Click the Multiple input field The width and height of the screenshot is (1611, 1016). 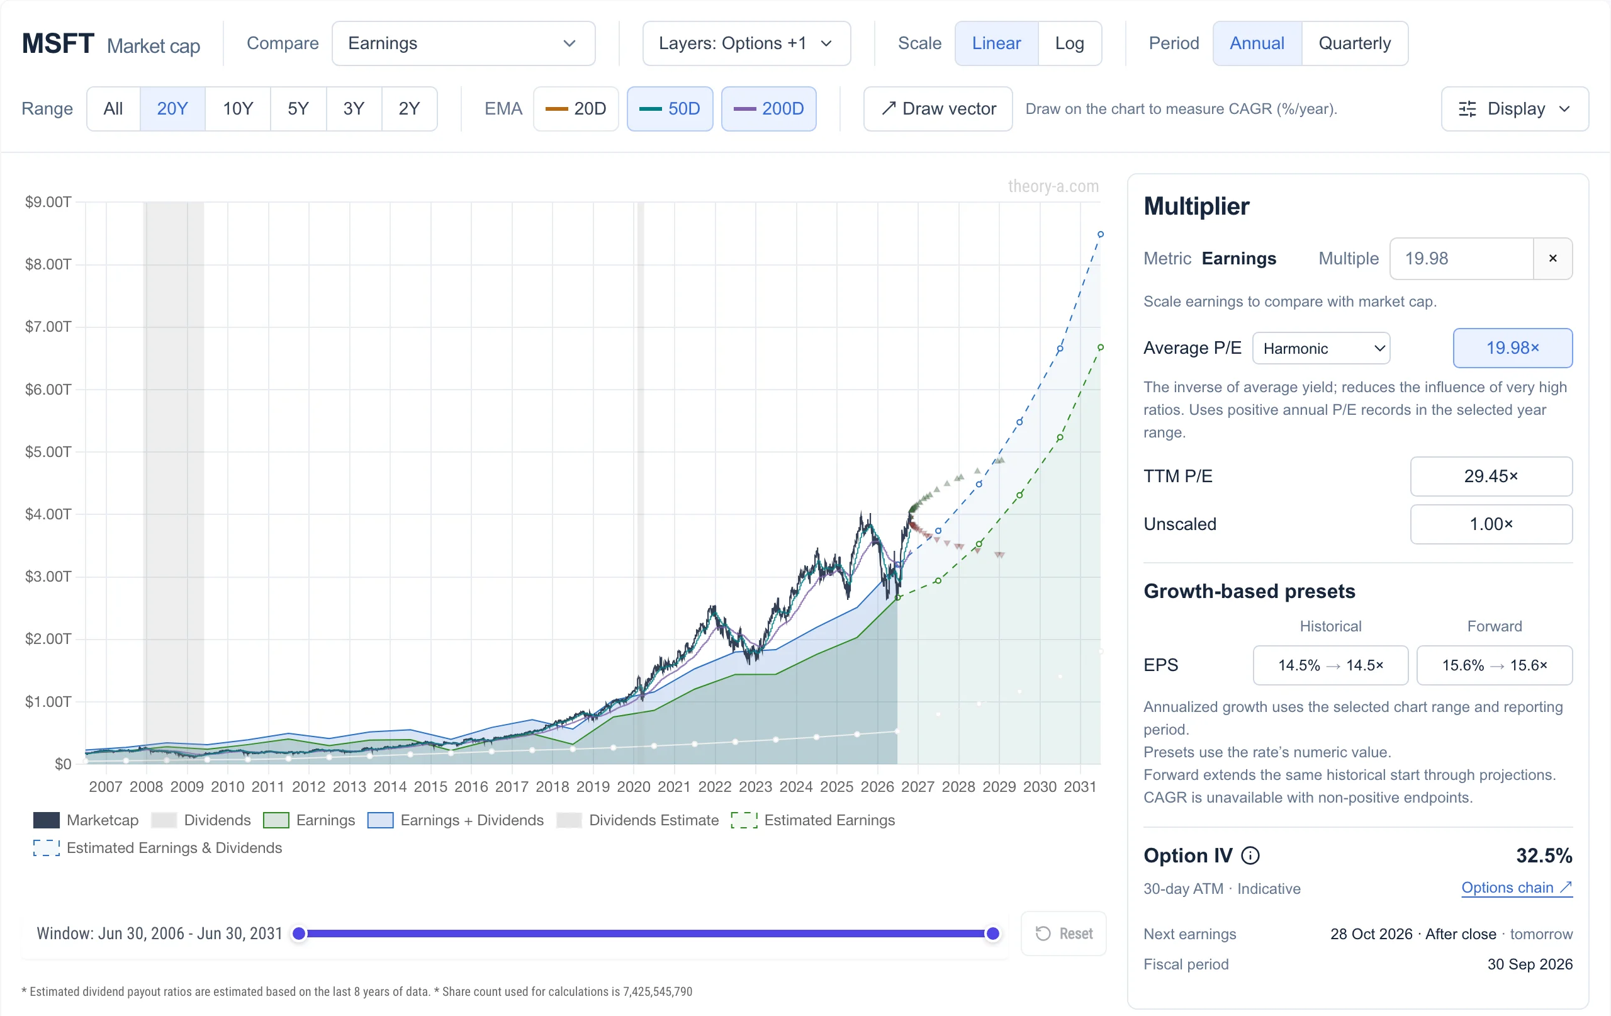(x=1461, y=258)
